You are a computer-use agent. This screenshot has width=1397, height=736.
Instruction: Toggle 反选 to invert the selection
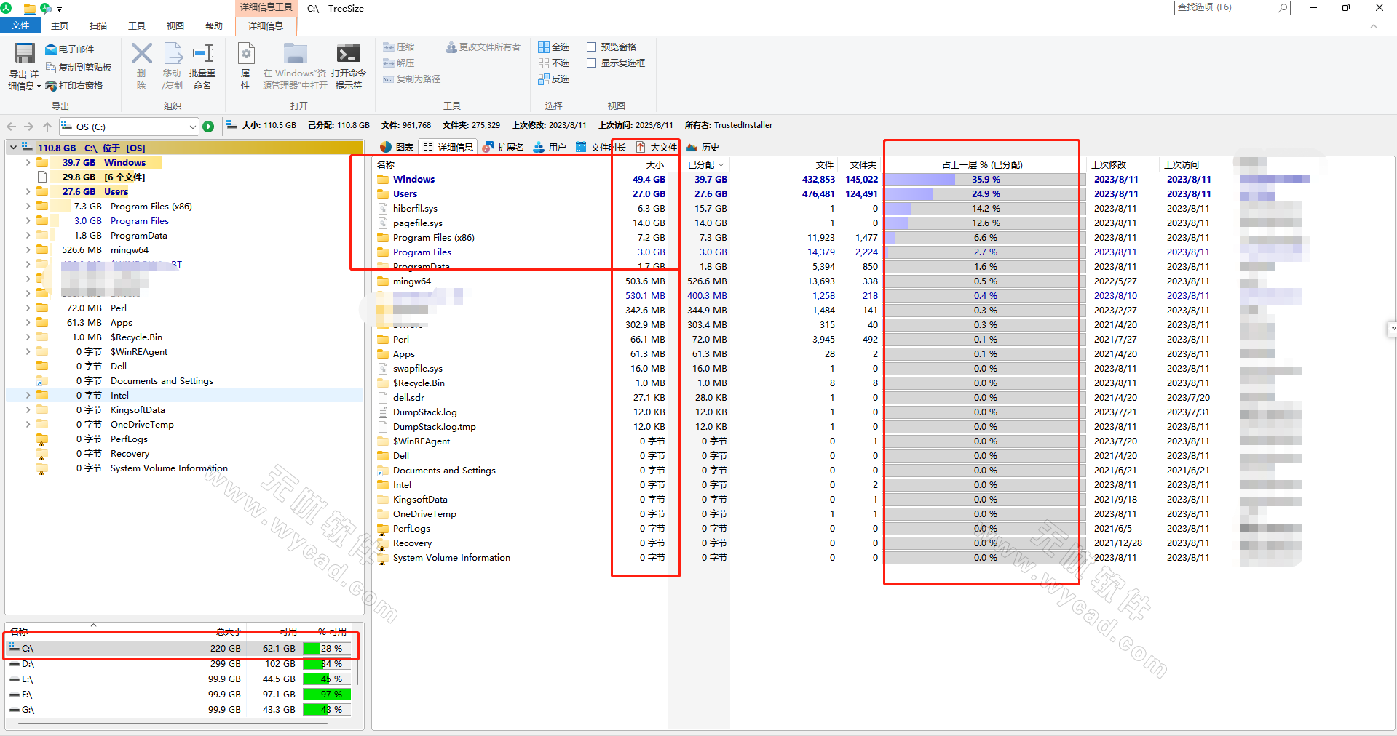(555, 79)
